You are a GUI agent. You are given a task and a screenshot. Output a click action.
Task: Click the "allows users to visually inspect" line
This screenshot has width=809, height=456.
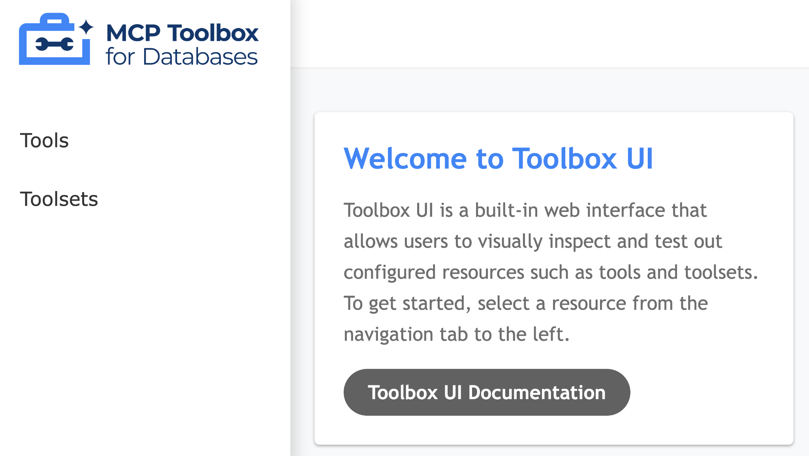click(x=532, y=241)
